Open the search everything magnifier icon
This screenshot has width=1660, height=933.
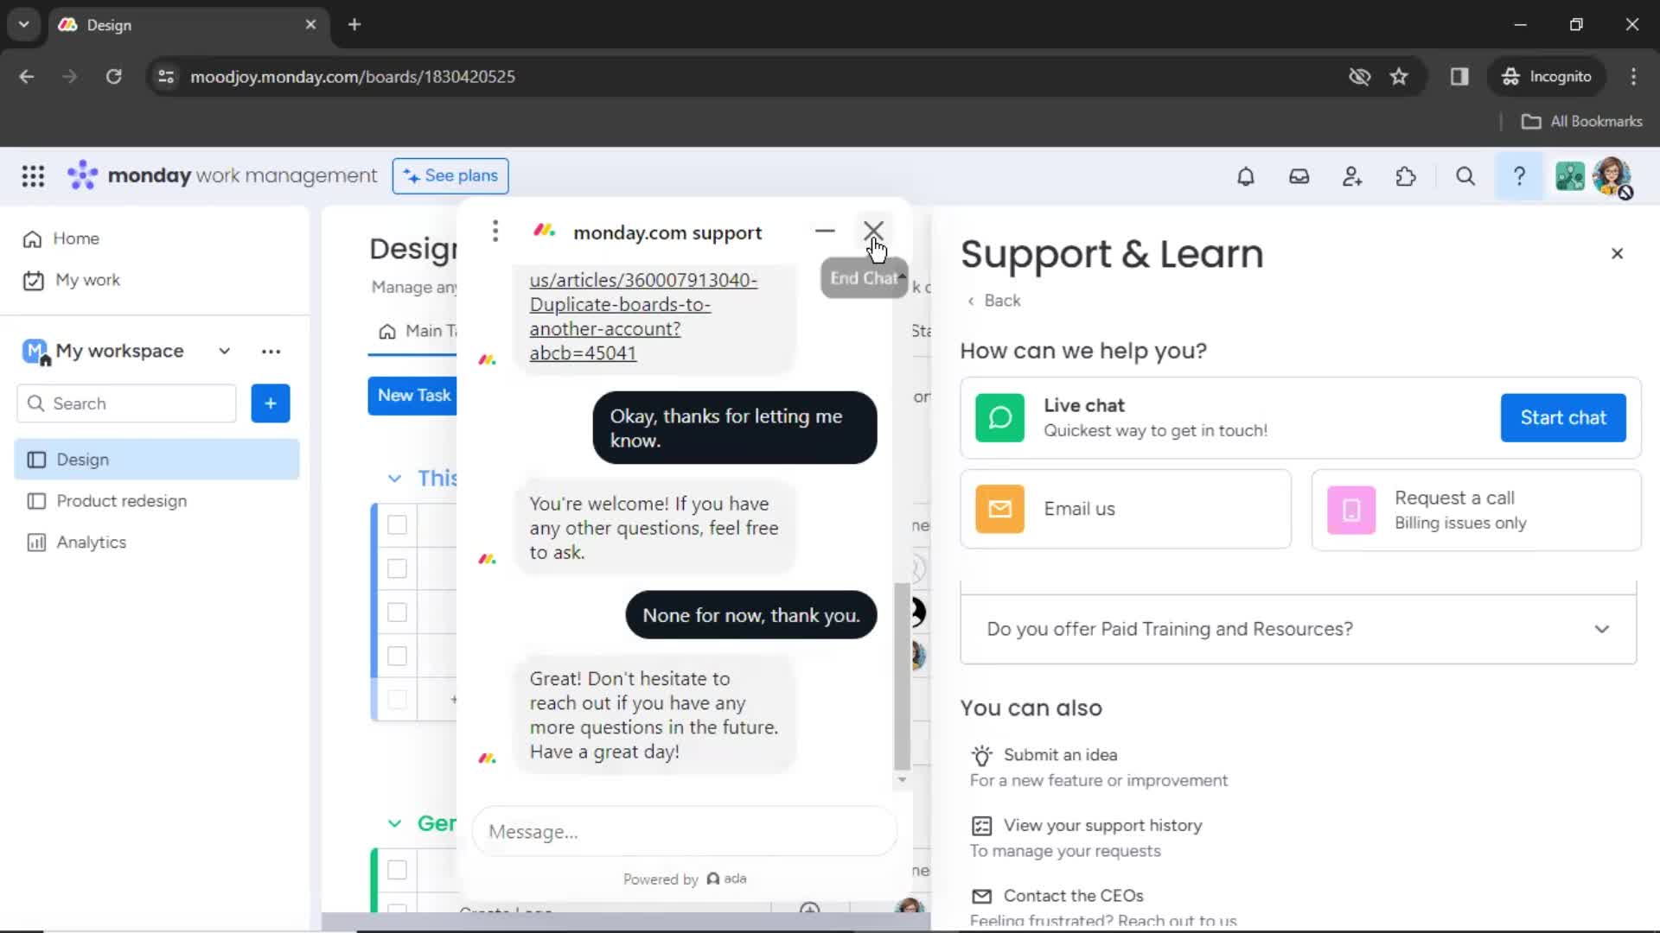pyautogui.click(x=1465, y=176)
